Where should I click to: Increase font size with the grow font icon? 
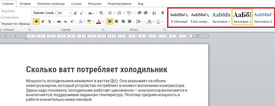coord(75,13)
